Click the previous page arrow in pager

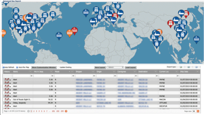click(28, 111)
